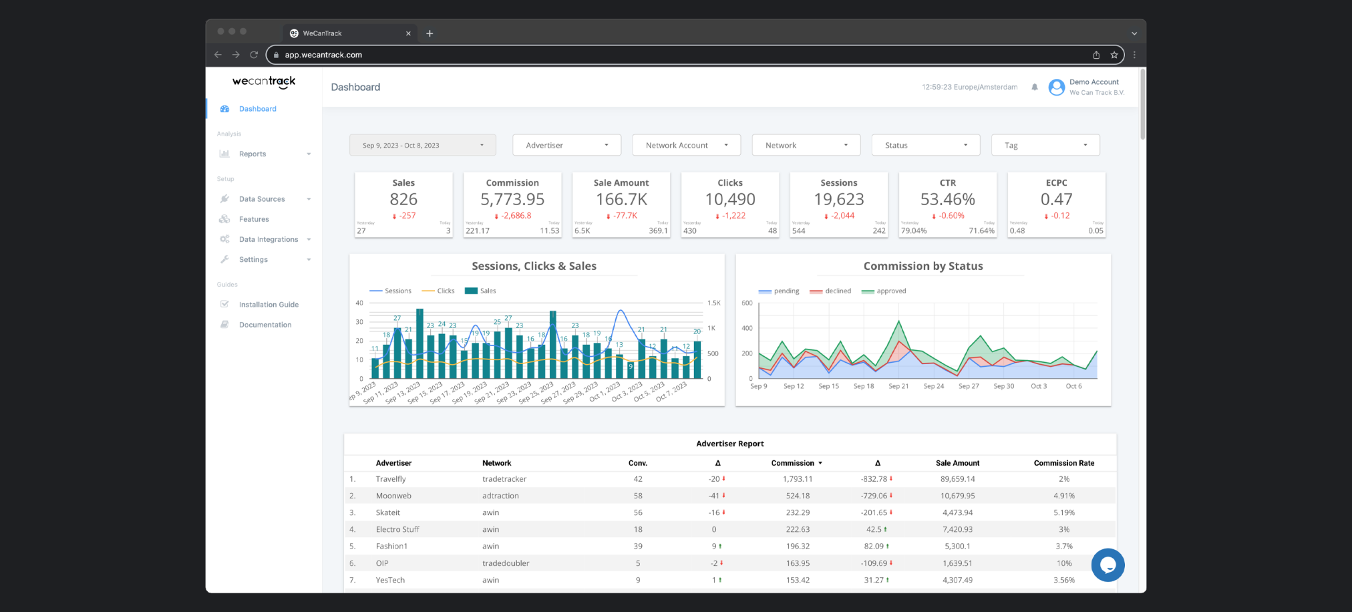Click the Installation Guide checklist icon

[x=224, y=305]
